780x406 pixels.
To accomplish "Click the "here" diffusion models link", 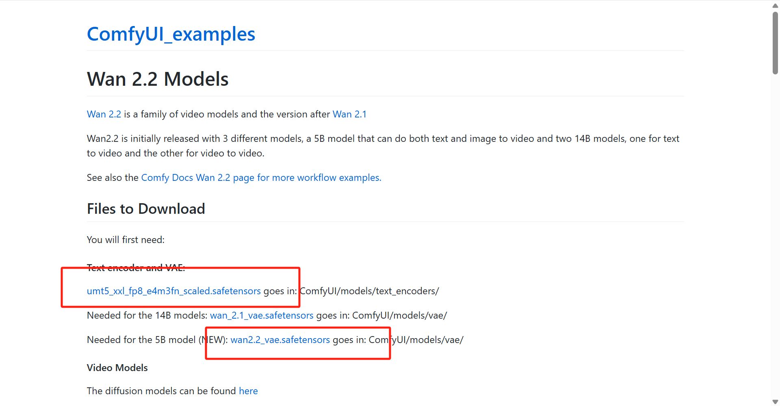I will click(x=248, y=391).
